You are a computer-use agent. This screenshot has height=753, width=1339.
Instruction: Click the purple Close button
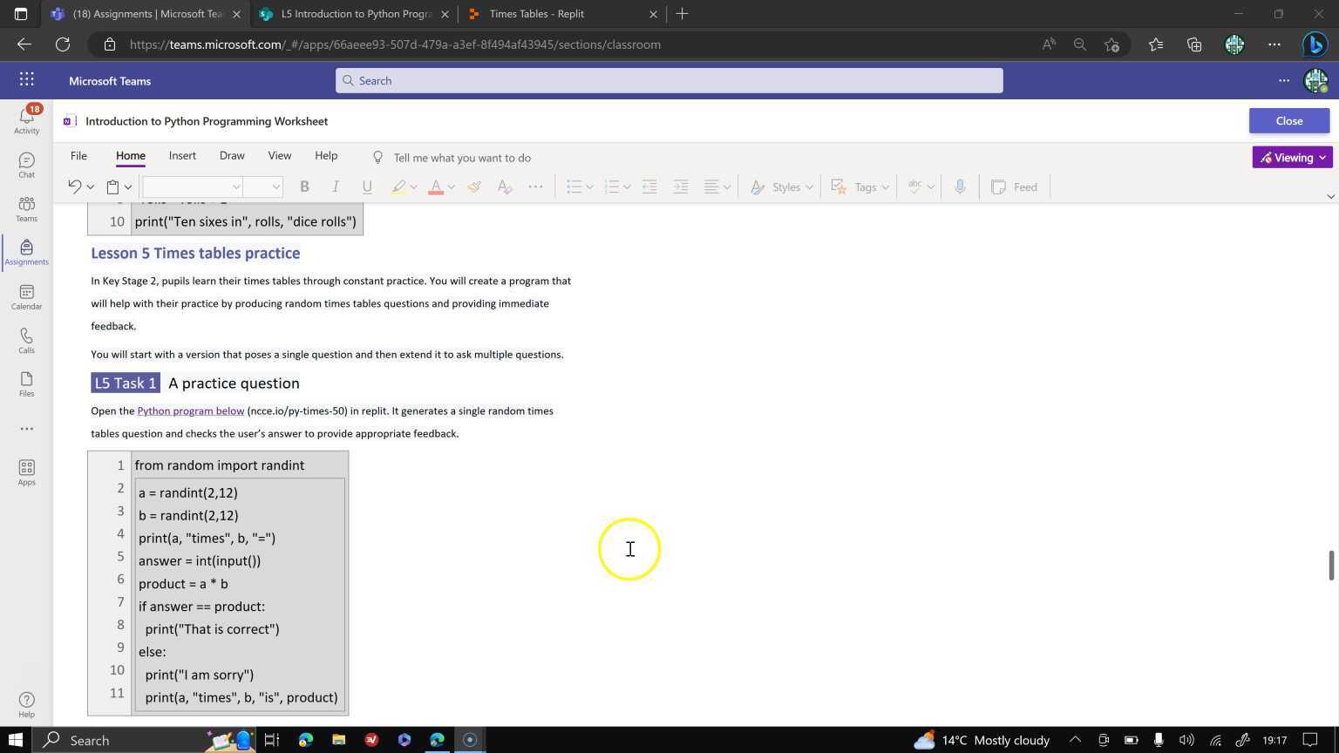(x=1288, y=121)
